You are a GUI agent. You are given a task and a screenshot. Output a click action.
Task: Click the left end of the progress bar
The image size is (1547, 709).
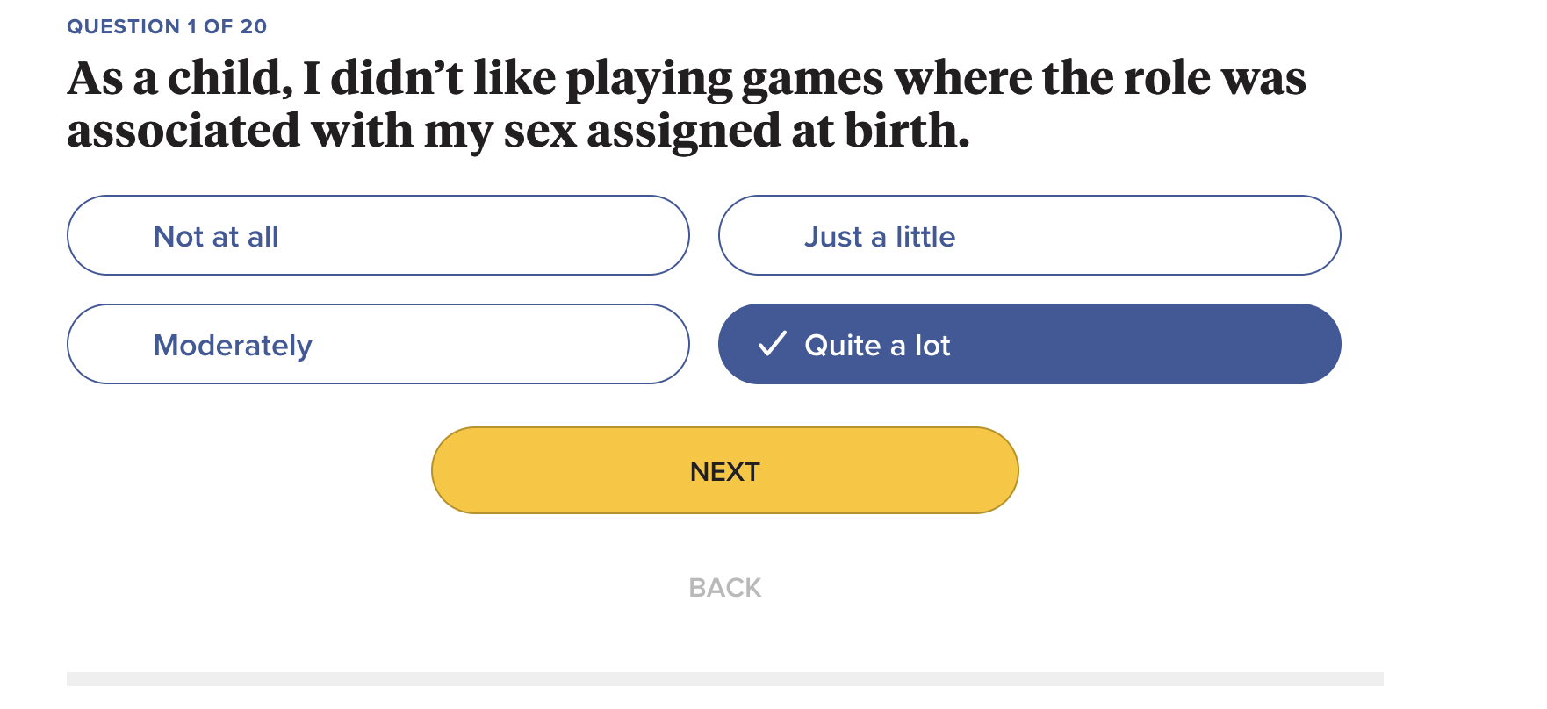[x=74, y=679]
